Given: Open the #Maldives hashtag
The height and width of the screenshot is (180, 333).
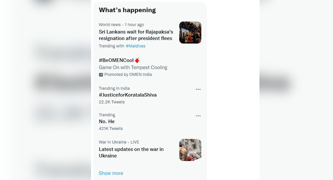Looking at the screenshot, I should 136,46.
